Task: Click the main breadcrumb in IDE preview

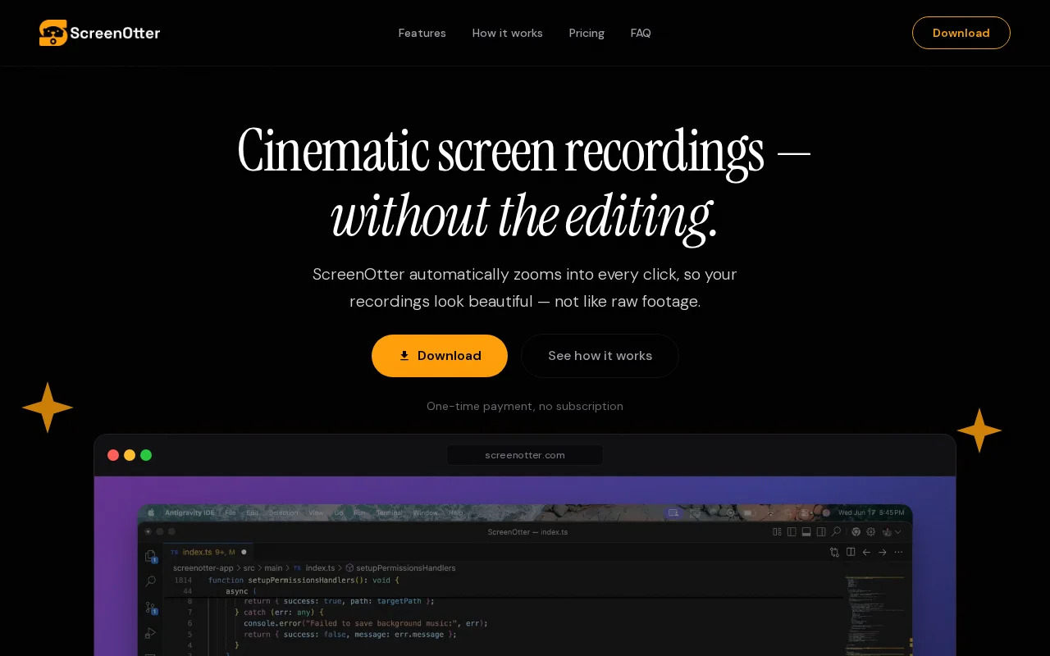Action: (x=273, y=567)
